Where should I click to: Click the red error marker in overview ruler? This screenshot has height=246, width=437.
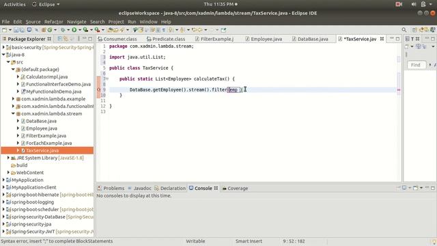399,90
